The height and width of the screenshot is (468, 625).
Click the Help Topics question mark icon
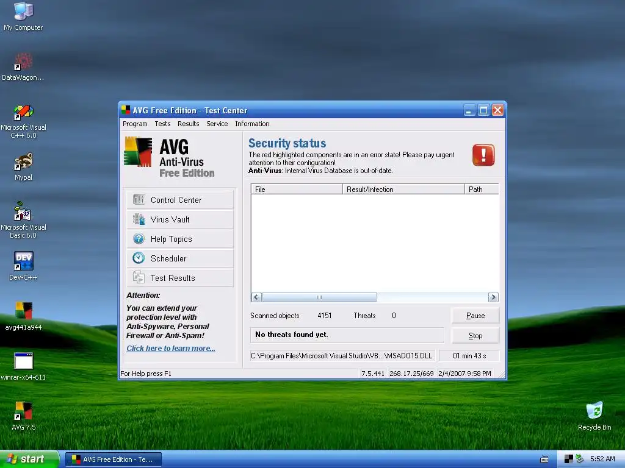(x=139, y=239)
